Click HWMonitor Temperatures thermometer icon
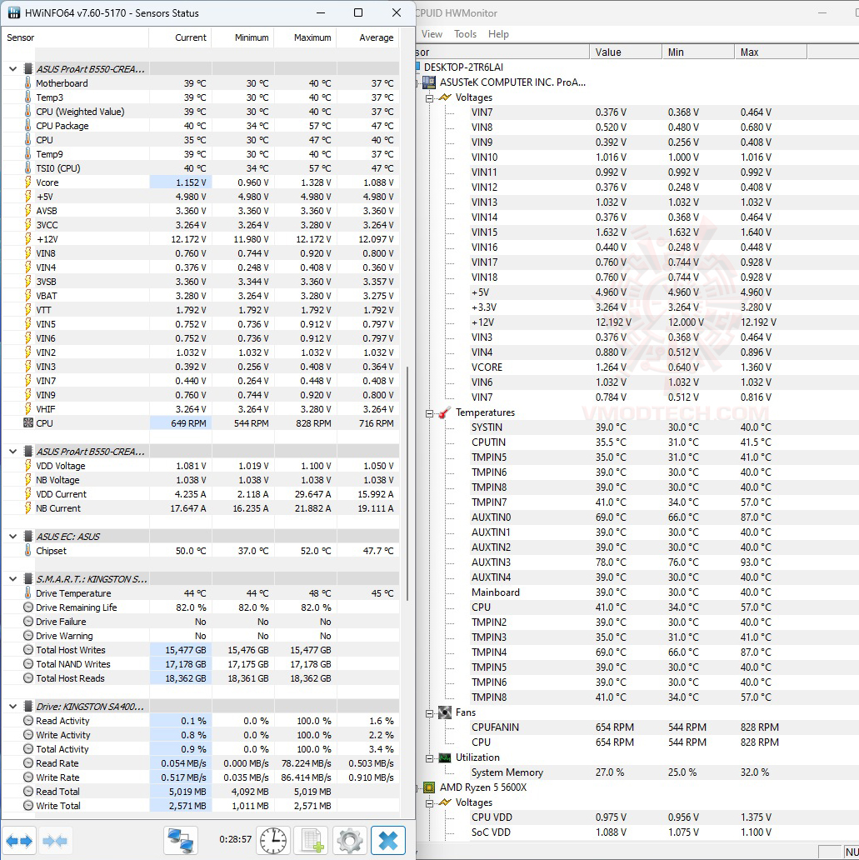Screen dimensions: 859x860 (445, 412)
